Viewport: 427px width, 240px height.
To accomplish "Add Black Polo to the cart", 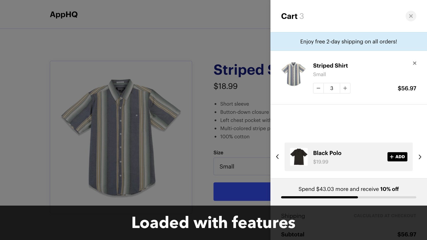I will [x=397, y=157].
